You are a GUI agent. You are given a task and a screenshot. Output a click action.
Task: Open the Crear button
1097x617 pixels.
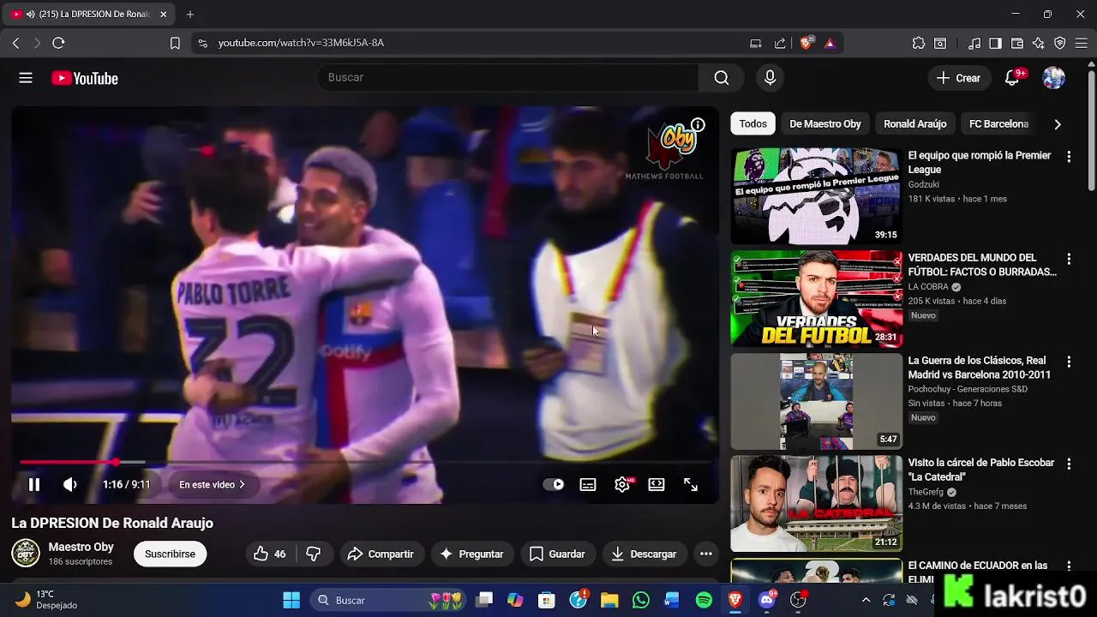tap(959, 78)
